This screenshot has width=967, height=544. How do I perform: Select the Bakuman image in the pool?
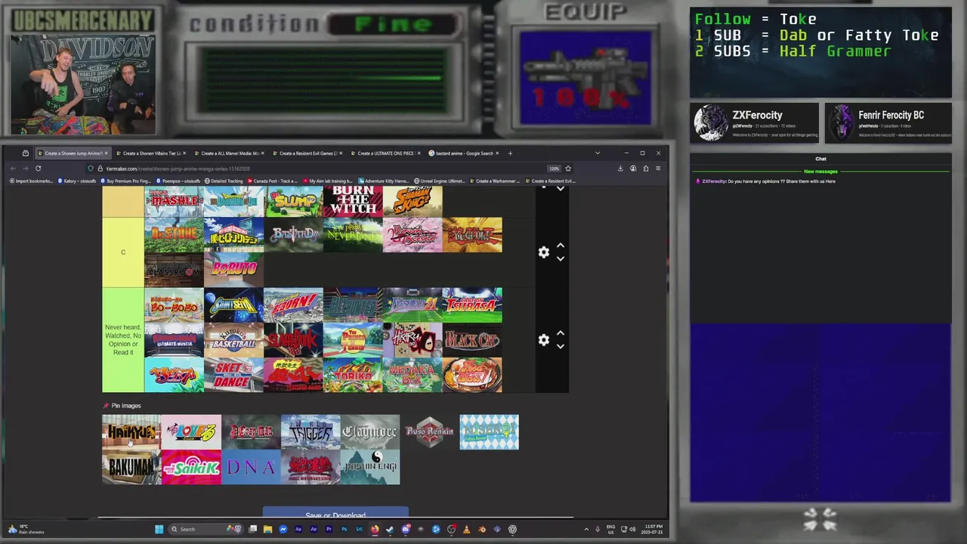pyautogui.click(x=131, y=467)
